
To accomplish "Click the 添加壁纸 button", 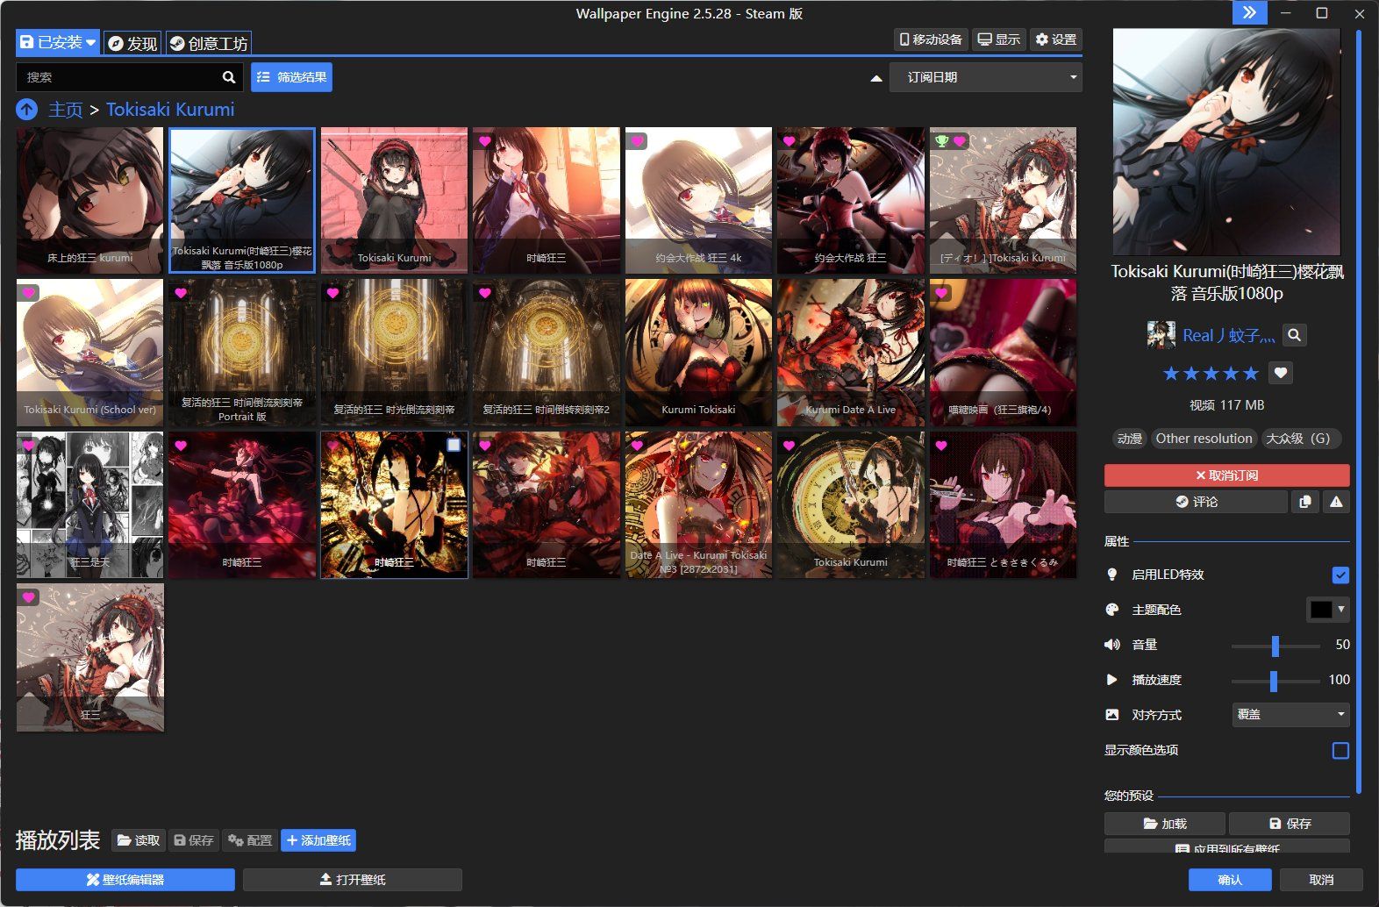I will click(x=318, y=840).
